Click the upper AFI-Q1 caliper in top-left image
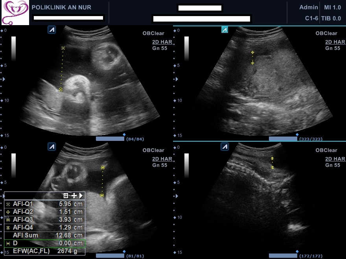The height and width of the screenshot is (259, 346). (63, 48)
